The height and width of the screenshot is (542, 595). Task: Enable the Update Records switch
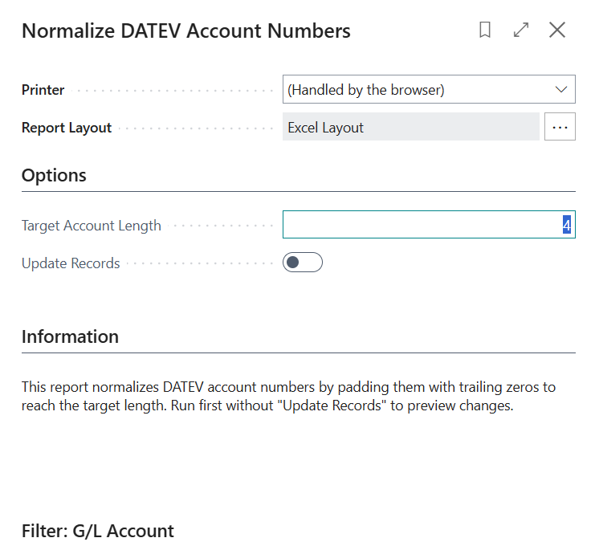point(302,263)
